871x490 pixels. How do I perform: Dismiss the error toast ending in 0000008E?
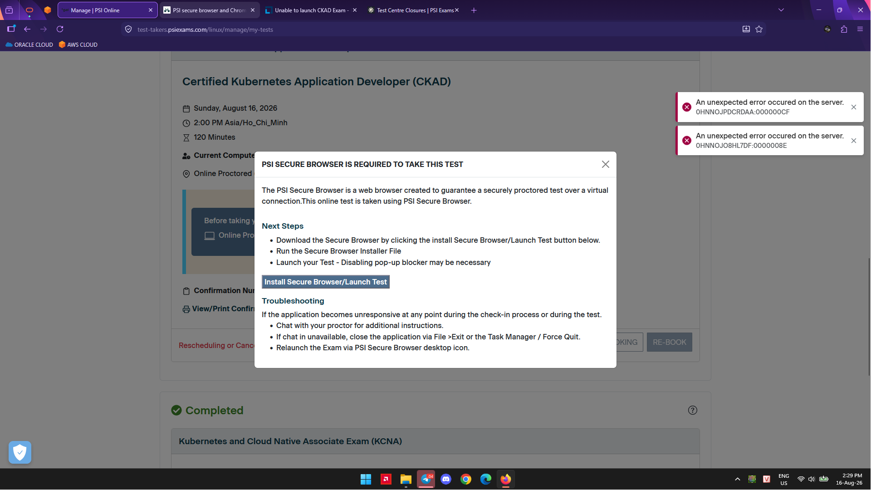pos(854,141)
